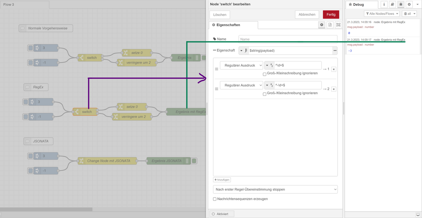
Task: Open debug window in new window icon
Action: 417,214
